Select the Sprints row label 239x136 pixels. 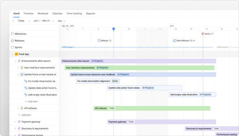coord(19,47)
